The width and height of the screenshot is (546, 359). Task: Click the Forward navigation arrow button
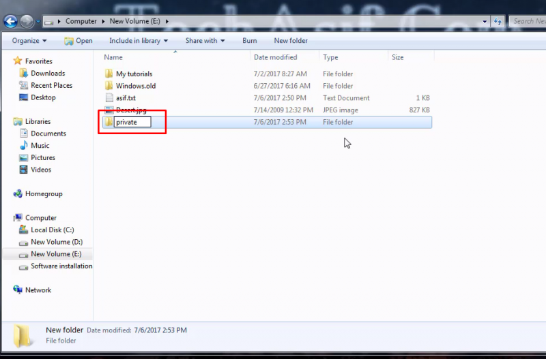click(27, 22)
